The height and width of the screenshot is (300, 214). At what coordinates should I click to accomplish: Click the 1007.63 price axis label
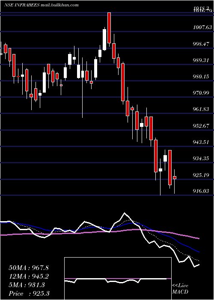click(x=202, y=27)
